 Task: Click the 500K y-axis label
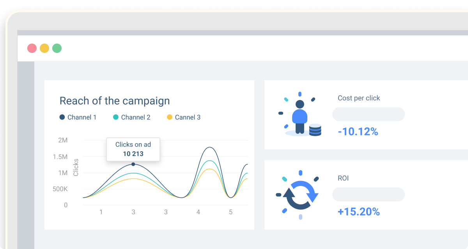click(x=60, y=189)
